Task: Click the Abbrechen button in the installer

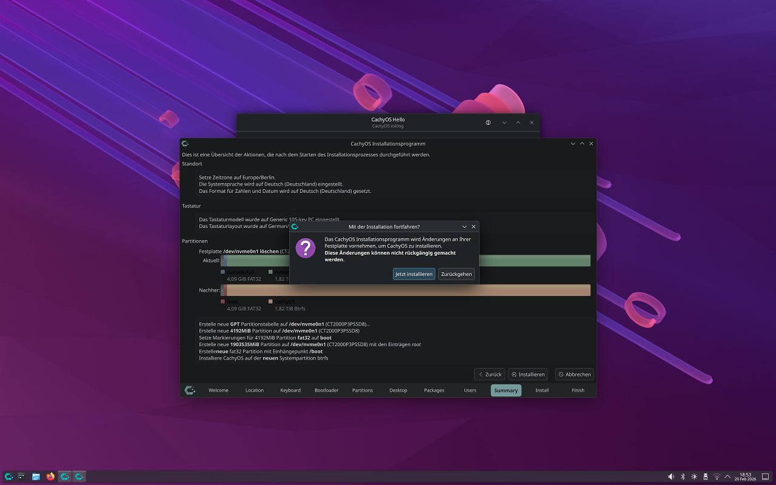Action: 574,375
